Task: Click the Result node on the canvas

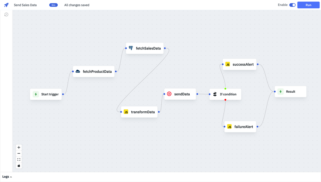Action: point(290,91)
